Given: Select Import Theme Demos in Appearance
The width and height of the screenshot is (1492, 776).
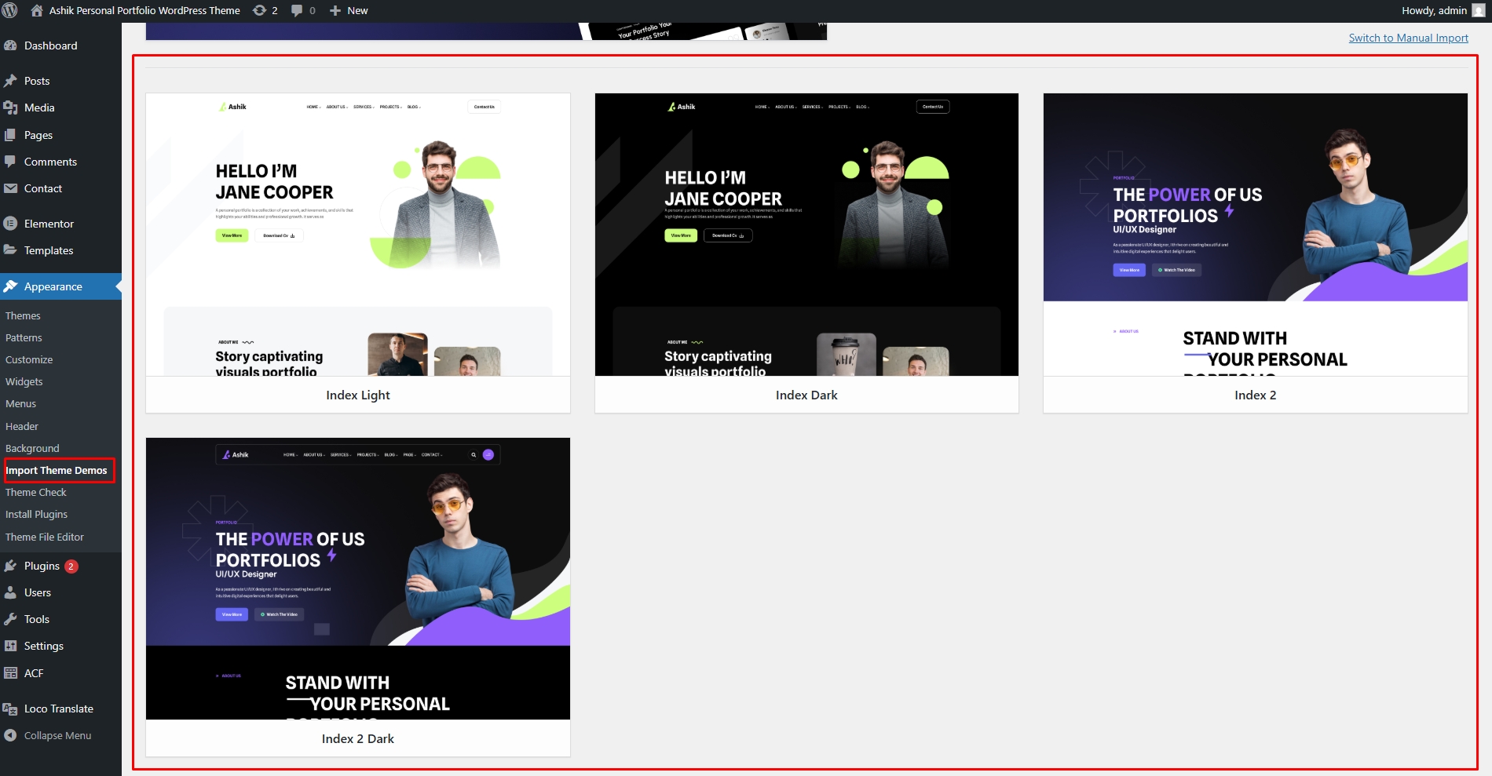Looking at the screenshot, I should 57,470.
